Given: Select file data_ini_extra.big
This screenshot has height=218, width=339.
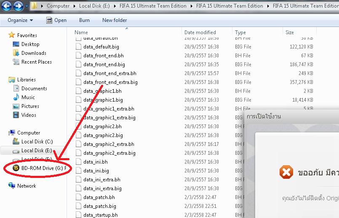Looking at the screenshot, I should pyautogui.click(x=102, y=188).
